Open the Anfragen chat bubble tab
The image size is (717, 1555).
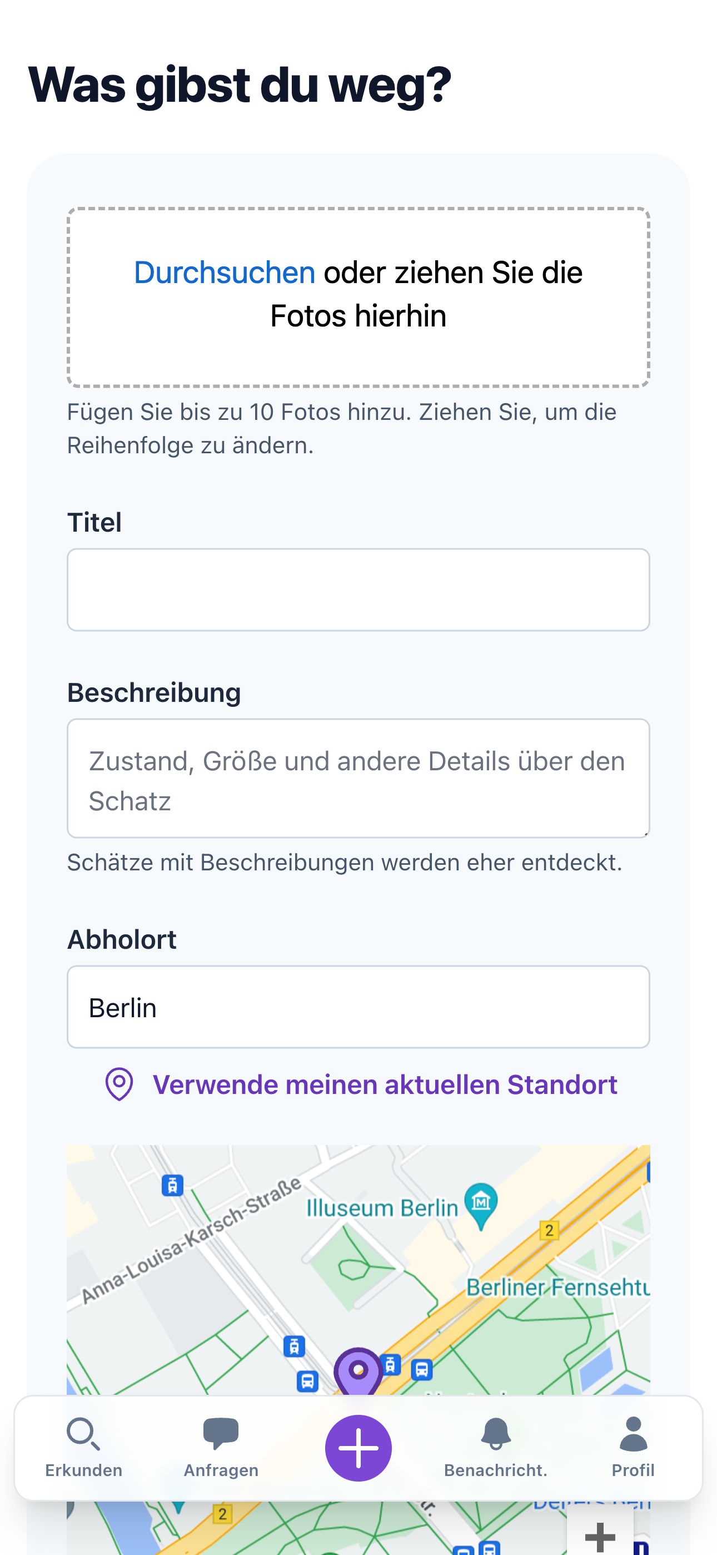(221, 1448)
